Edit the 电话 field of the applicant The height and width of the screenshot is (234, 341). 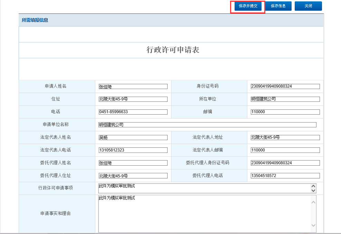pyautogui.click(x=133, y=112)
